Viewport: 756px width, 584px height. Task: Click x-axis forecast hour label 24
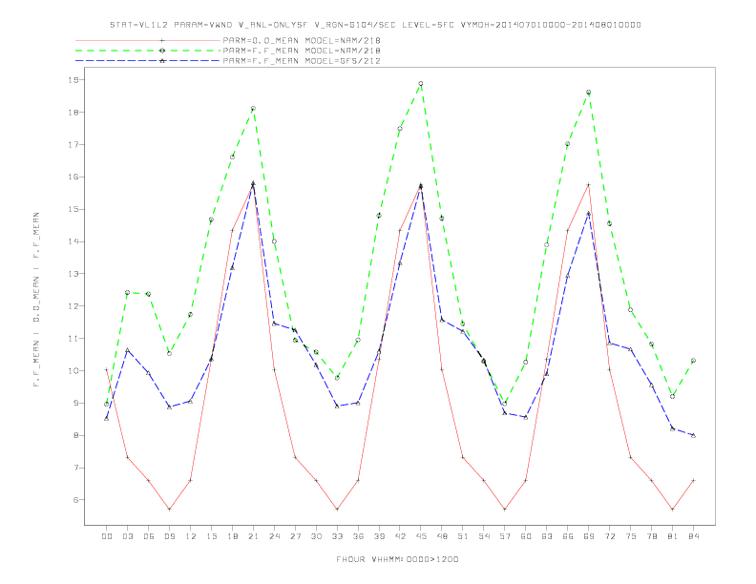(x=274, y=536)
